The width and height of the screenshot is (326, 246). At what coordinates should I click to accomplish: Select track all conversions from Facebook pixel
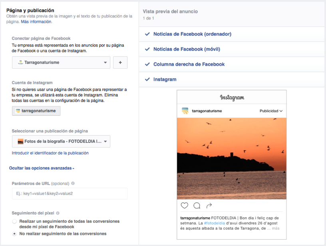[x=15, y=221]
